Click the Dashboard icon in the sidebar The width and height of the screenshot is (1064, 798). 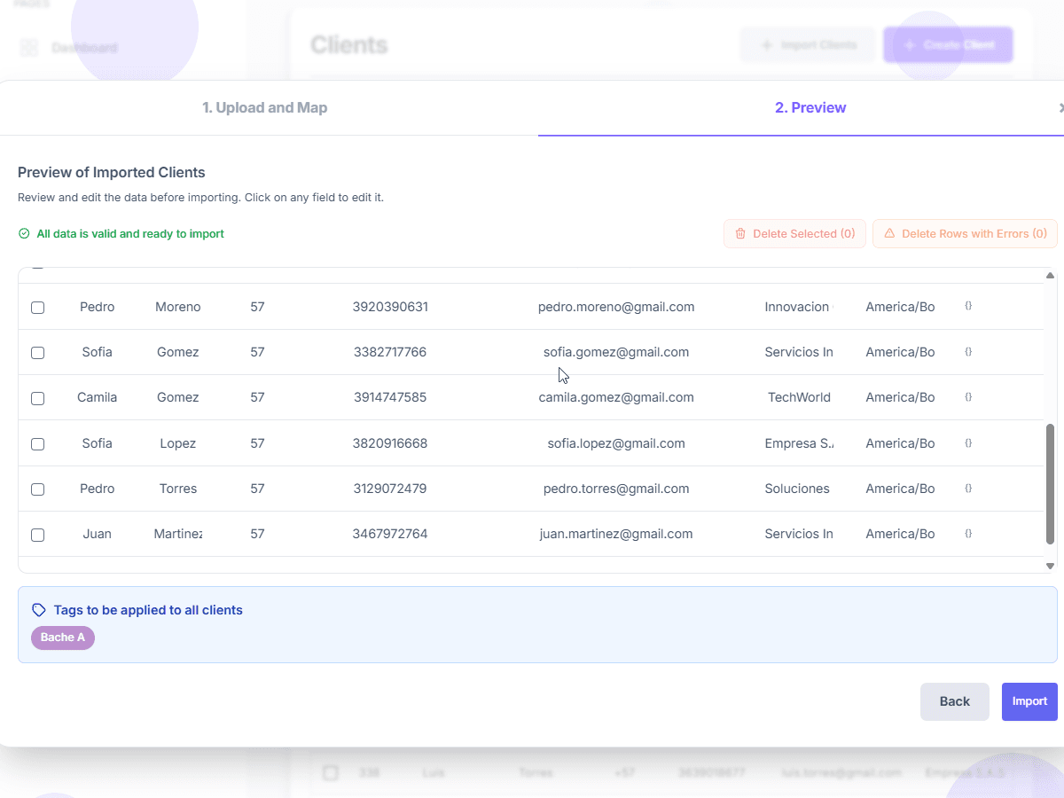29,47
